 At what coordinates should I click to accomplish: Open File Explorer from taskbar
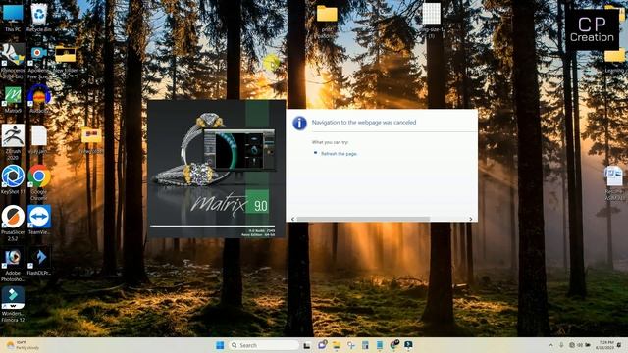pyautogui.click(x=337, y=345)
